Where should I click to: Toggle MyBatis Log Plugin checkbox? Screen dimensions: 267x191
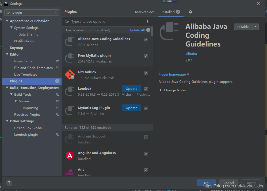point(146,108)
